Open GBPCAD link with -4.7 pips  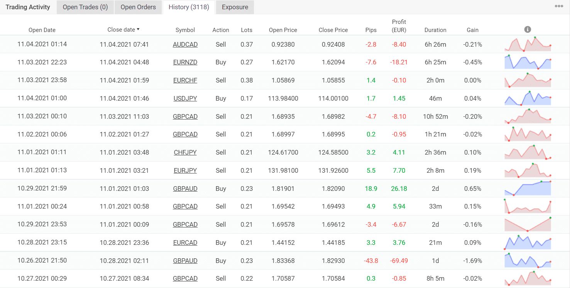point(185,116)
